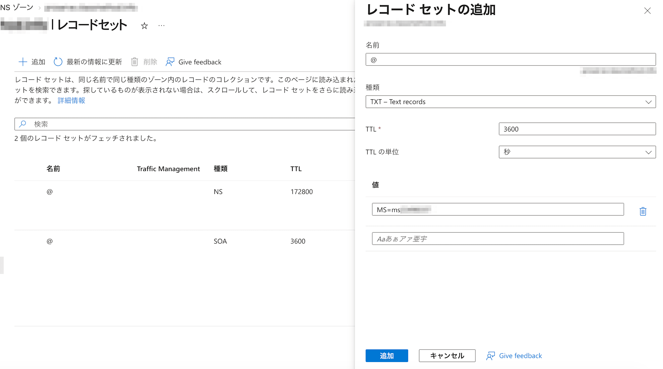Click the magnifier icon in the search box
This screenshot has width=663, height=369.
pos(23,124)
